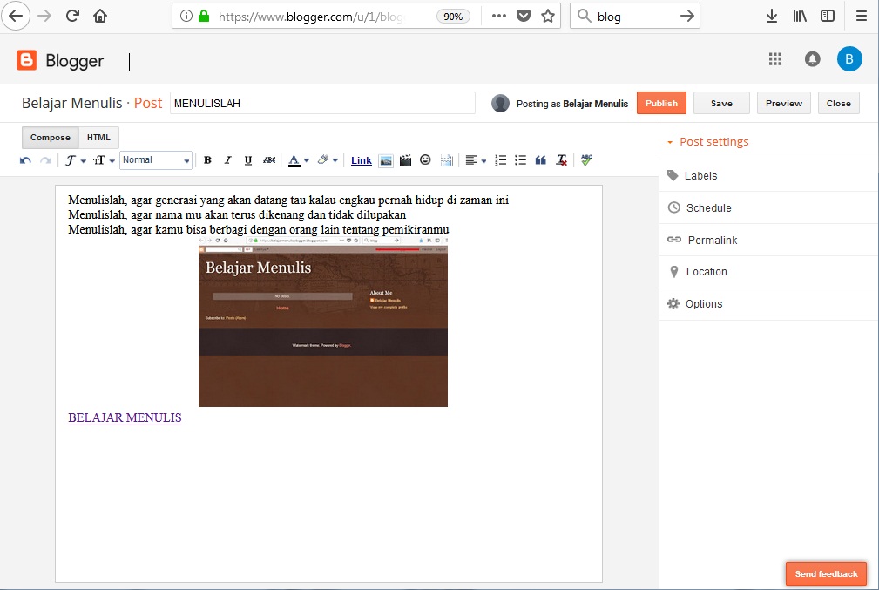The image size is (879, 590).
Task: Toggle the numbered list formatting
Action: tap(500, 160)
